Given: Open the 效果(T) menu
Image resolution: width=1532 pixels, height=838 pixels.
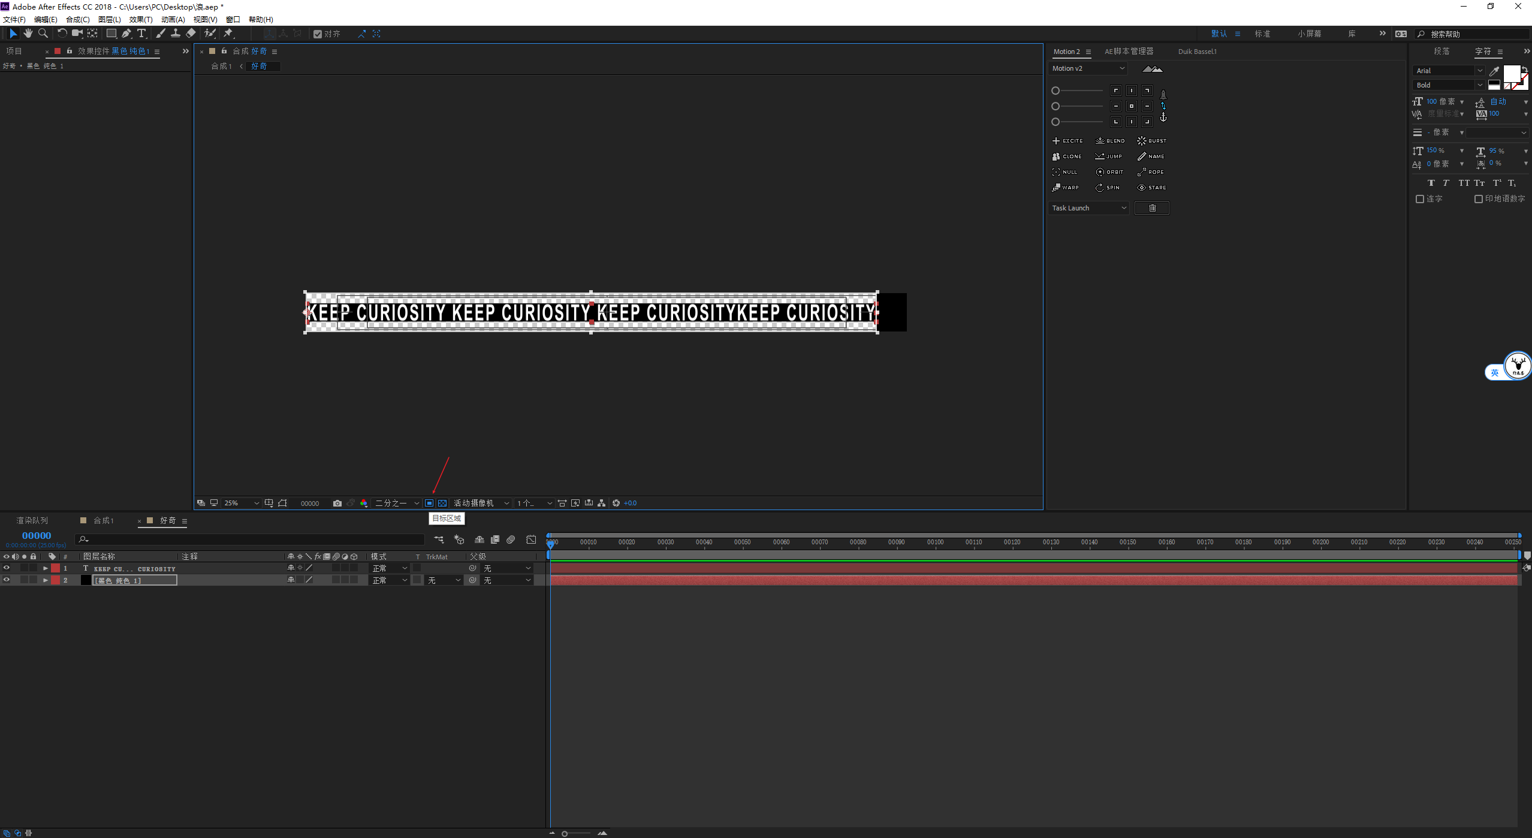Looking at the screenshot, I should click(141, 20).
